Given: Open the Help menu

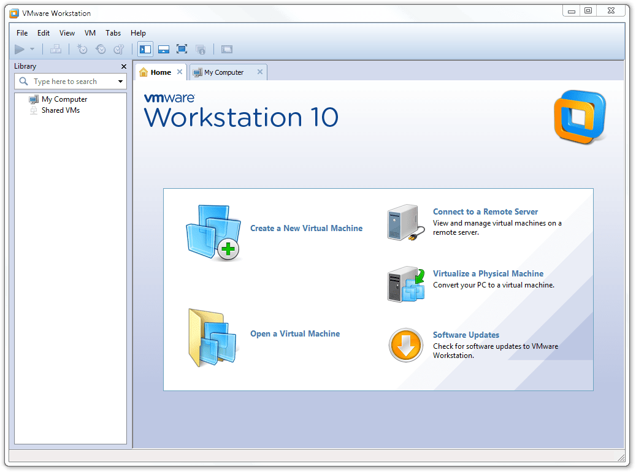Looking at the screenshot, I should (x=138, y=33).
